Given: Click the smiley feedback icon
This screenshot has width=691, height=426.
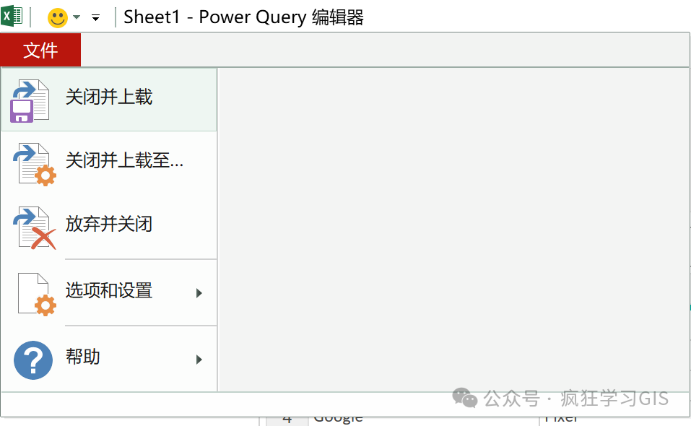Looking at the screenshot, I should (57, 18).
